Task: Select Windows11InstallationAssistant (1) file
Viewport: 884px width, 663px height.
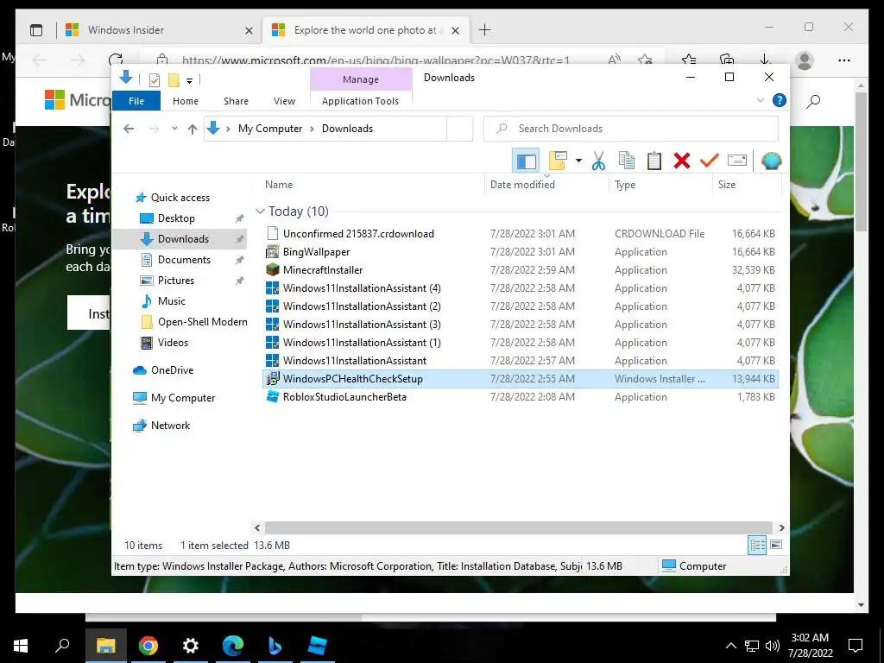Action: click(521, 342)
